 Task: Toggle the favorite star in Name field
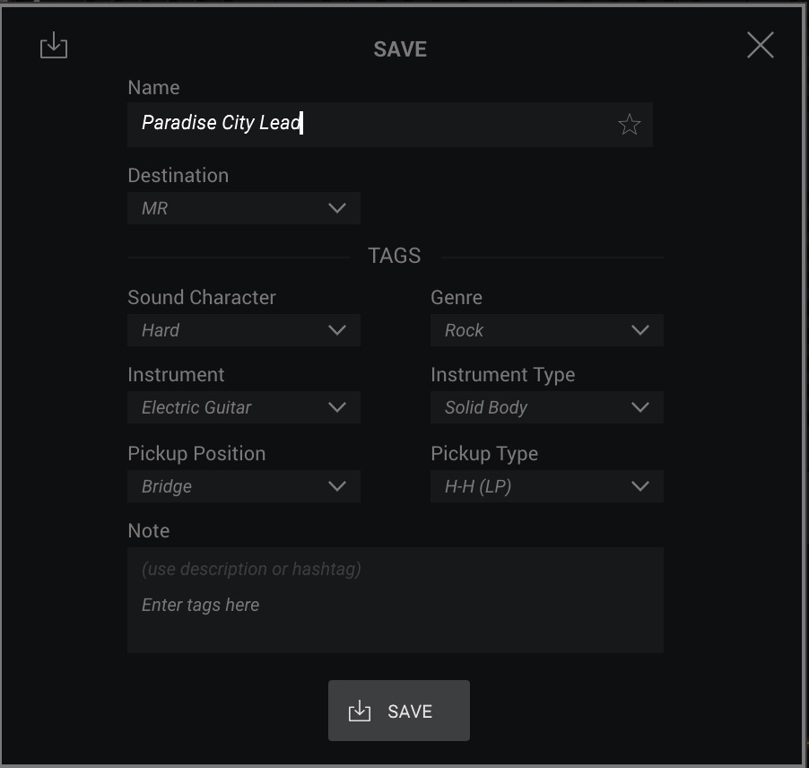tap(629, 125)
